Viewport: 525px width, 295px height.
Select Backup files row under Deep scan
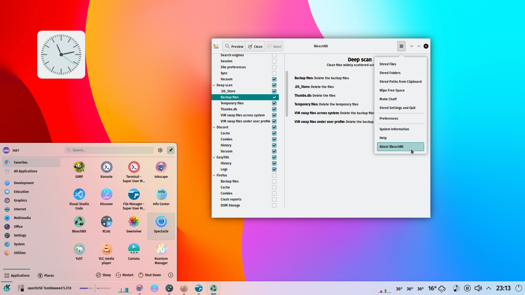[245, 97]
